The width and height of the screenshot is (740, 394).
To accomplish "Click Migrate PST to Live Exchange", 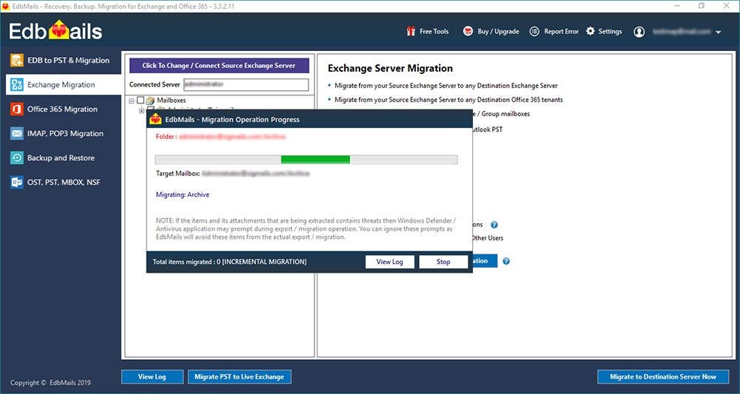I will [239, 376].
